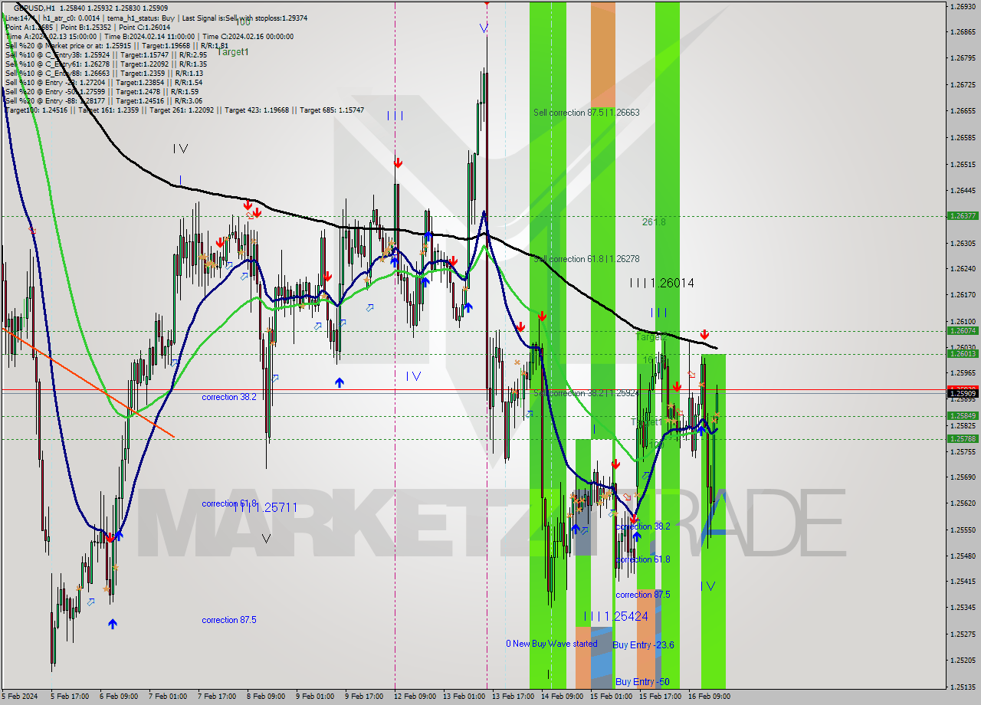Click the 1.25909 current price tag

[963, 394]
